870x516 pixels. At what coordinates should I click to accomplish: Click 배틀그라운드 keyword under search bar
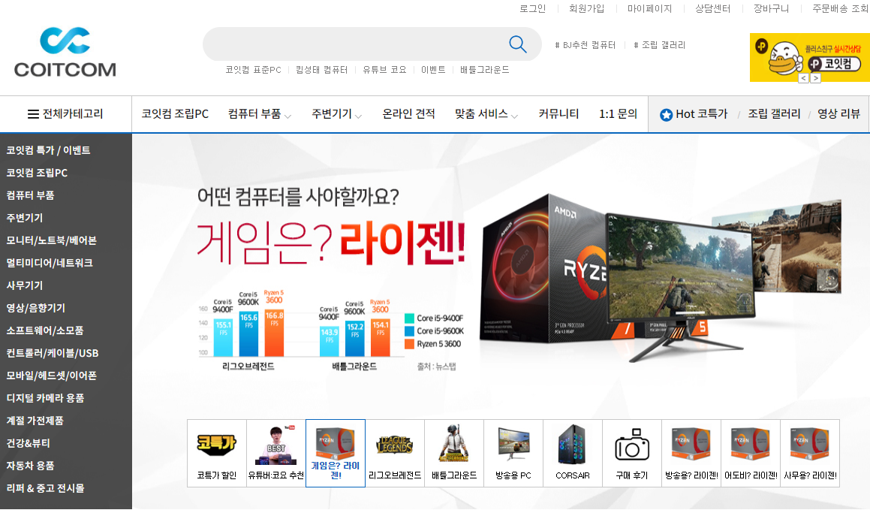point(484,70)
